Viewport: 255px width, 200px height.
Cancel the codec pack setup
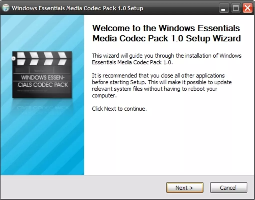click(x=228, y=188)
